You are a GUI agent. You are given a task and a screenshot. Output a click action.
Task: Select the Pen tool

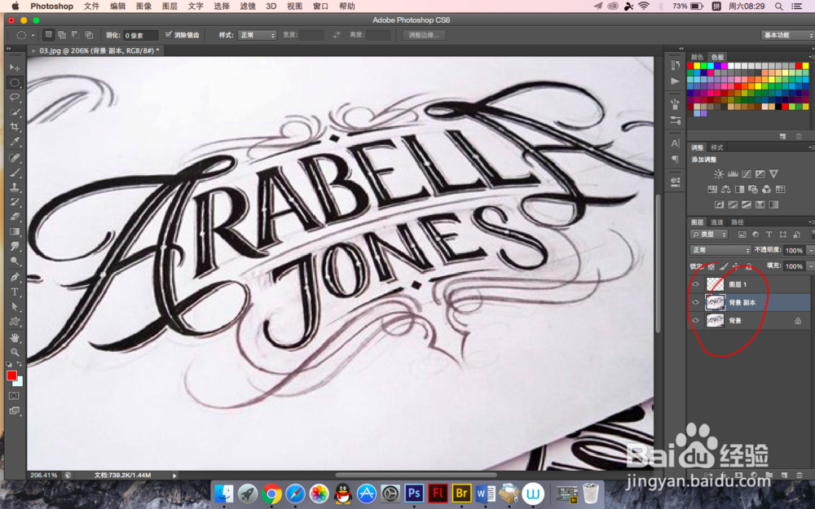pos(15,278)
